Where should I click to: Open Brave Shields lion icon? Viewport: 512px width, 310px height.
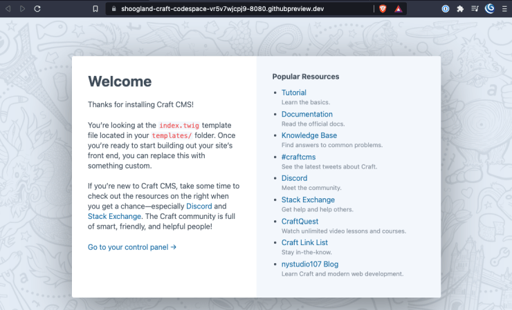click(x=383, y=9)
